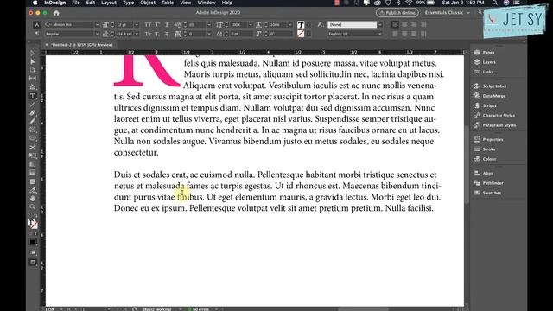Select the Hand tool

point(33,199)
